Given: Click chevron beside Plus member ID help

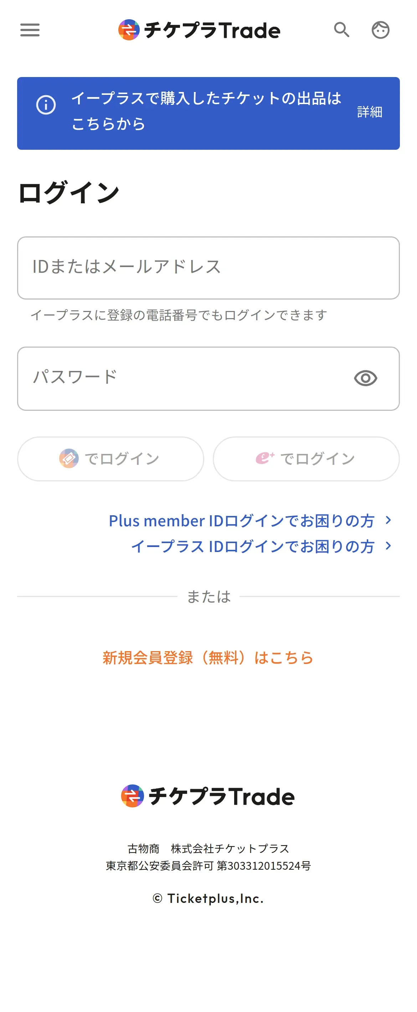Looking at the screenshot, I should pyautogui.click(x=388, y=520).
